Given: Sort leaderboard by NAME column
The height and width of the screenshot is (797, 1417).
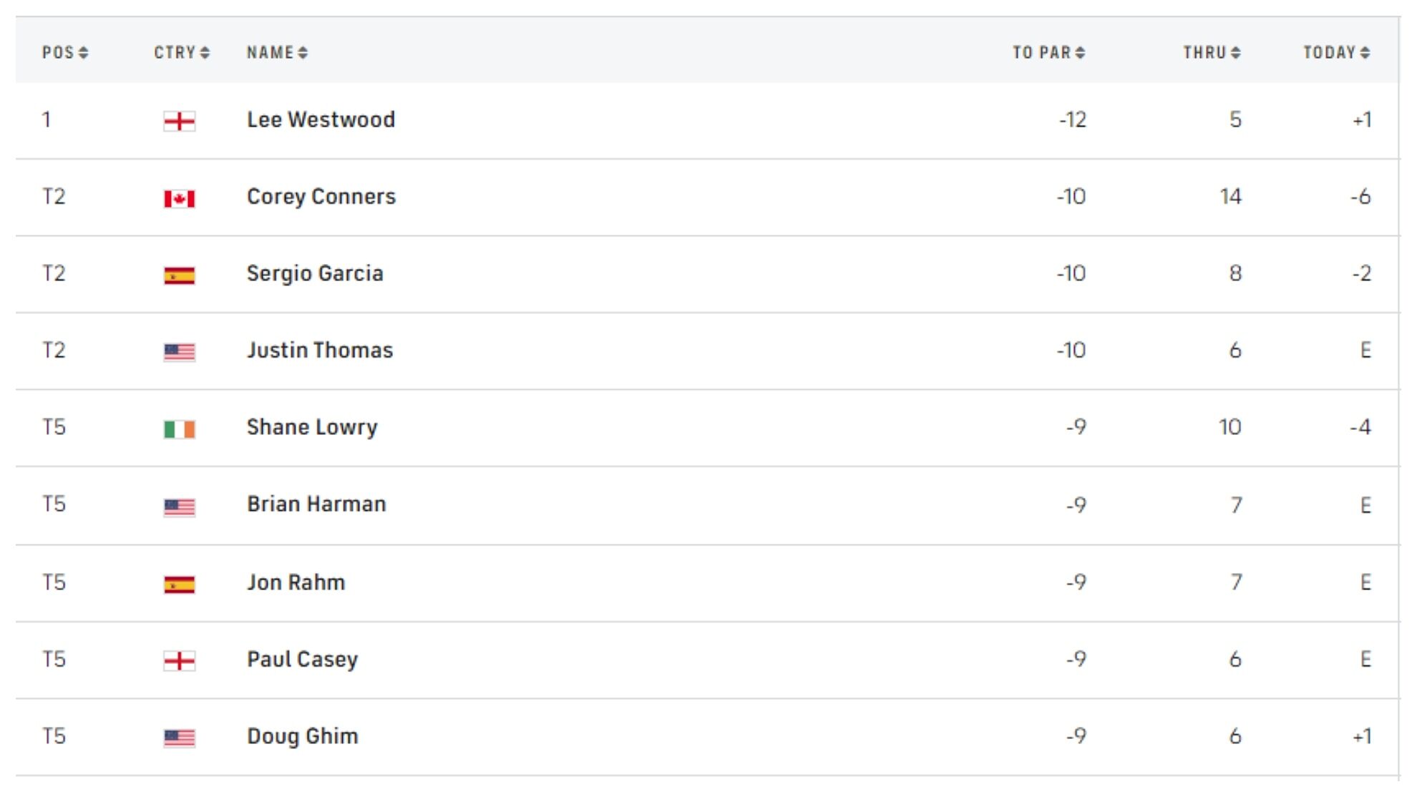Looking at the screenshot, I should pyautogui.click(x=277, y=52).
